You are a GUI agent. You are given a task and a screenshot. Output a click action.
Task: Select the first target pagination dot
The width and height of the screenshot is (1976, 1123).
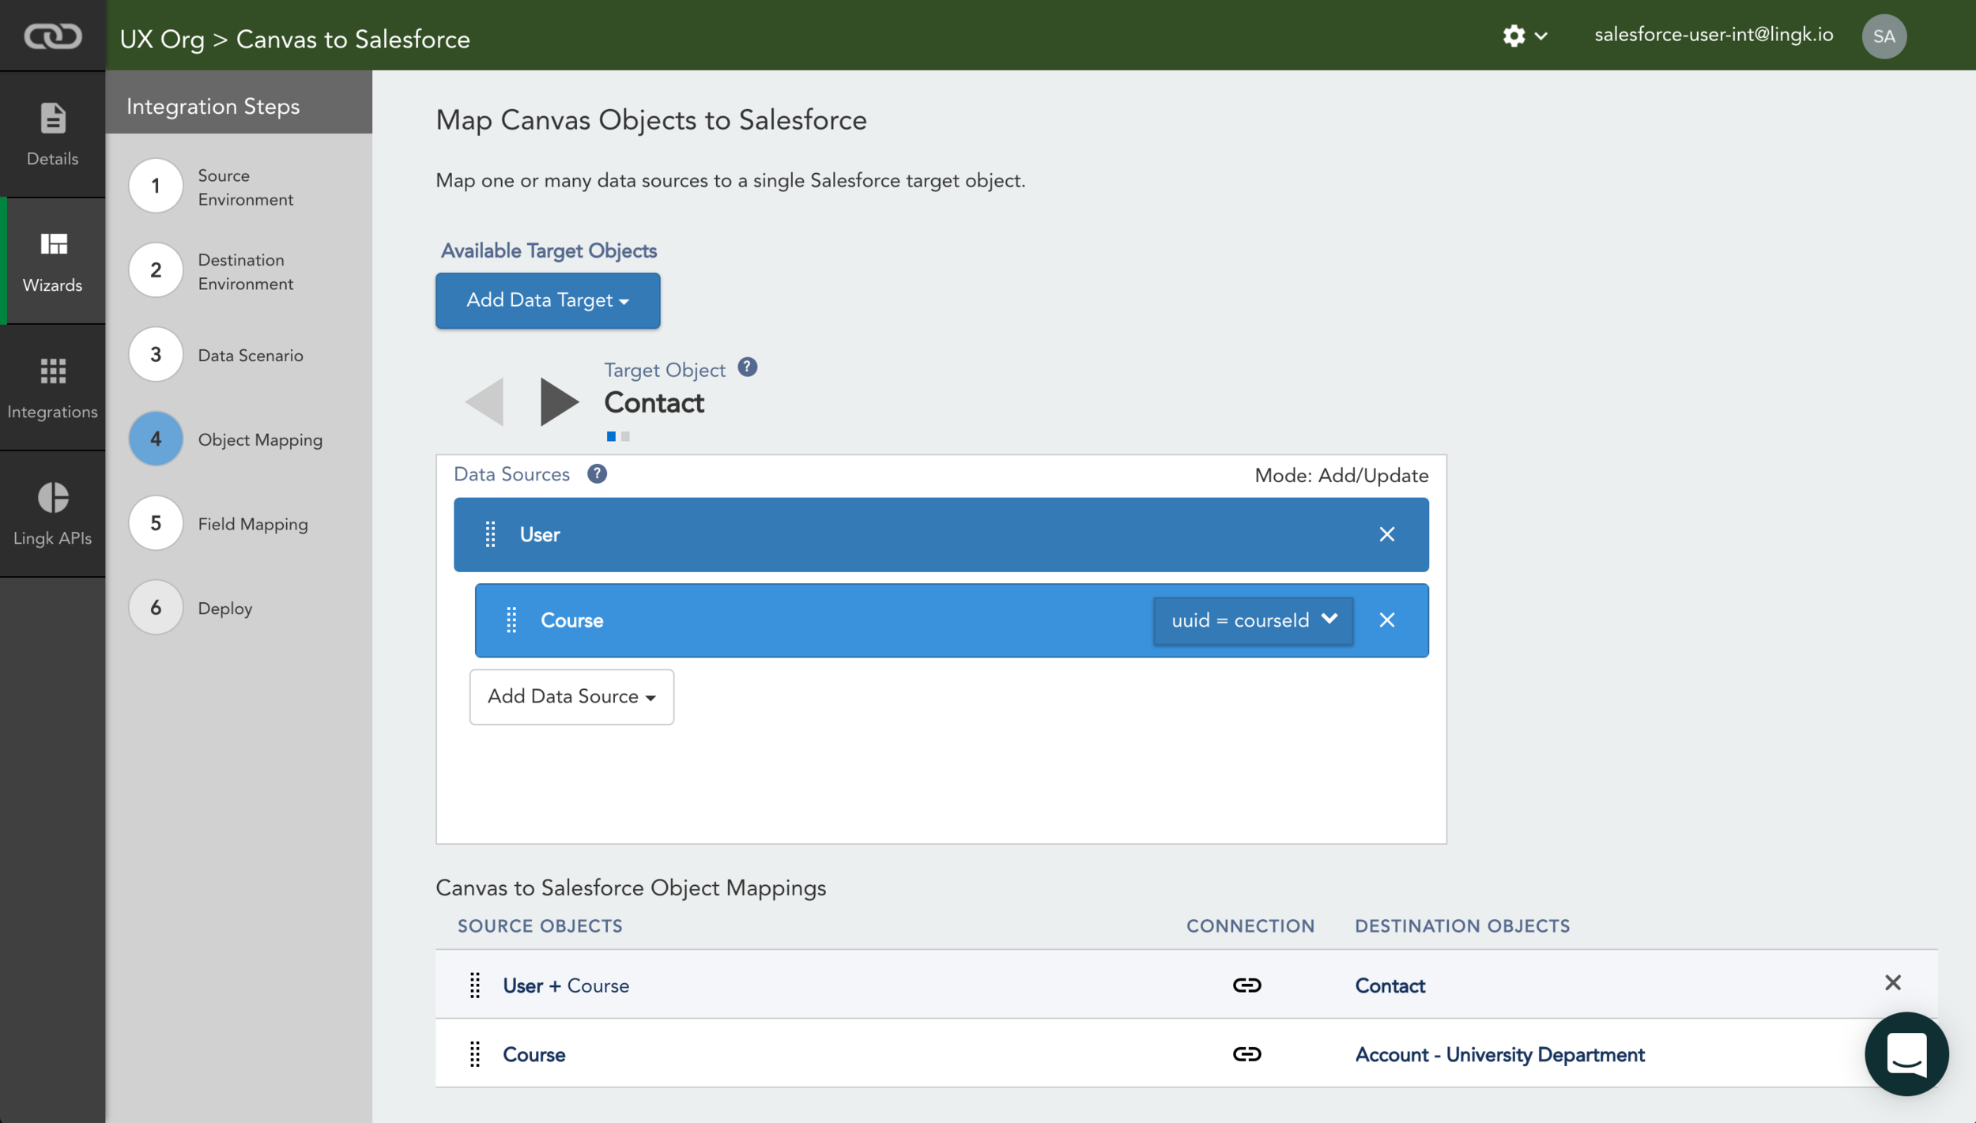pyautogui.click(x=611, y=436)
